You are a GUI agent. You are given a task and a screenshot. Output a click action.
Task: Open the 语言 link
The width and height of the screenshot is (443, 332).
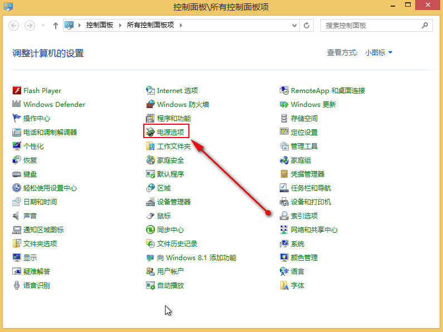click(298, 272)
